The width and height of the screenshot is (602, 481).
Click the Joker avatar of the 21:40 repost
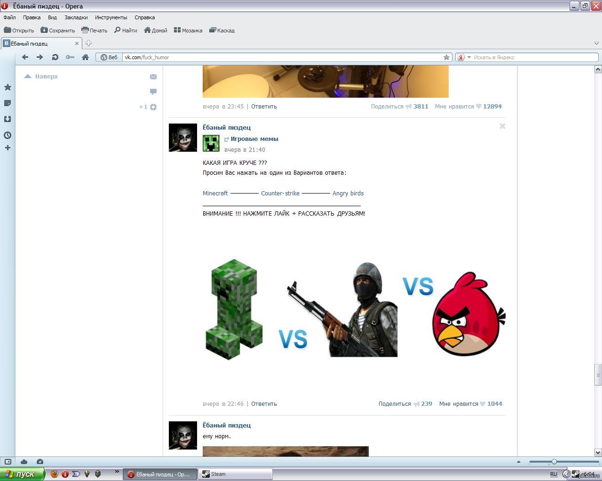[183, 138]
